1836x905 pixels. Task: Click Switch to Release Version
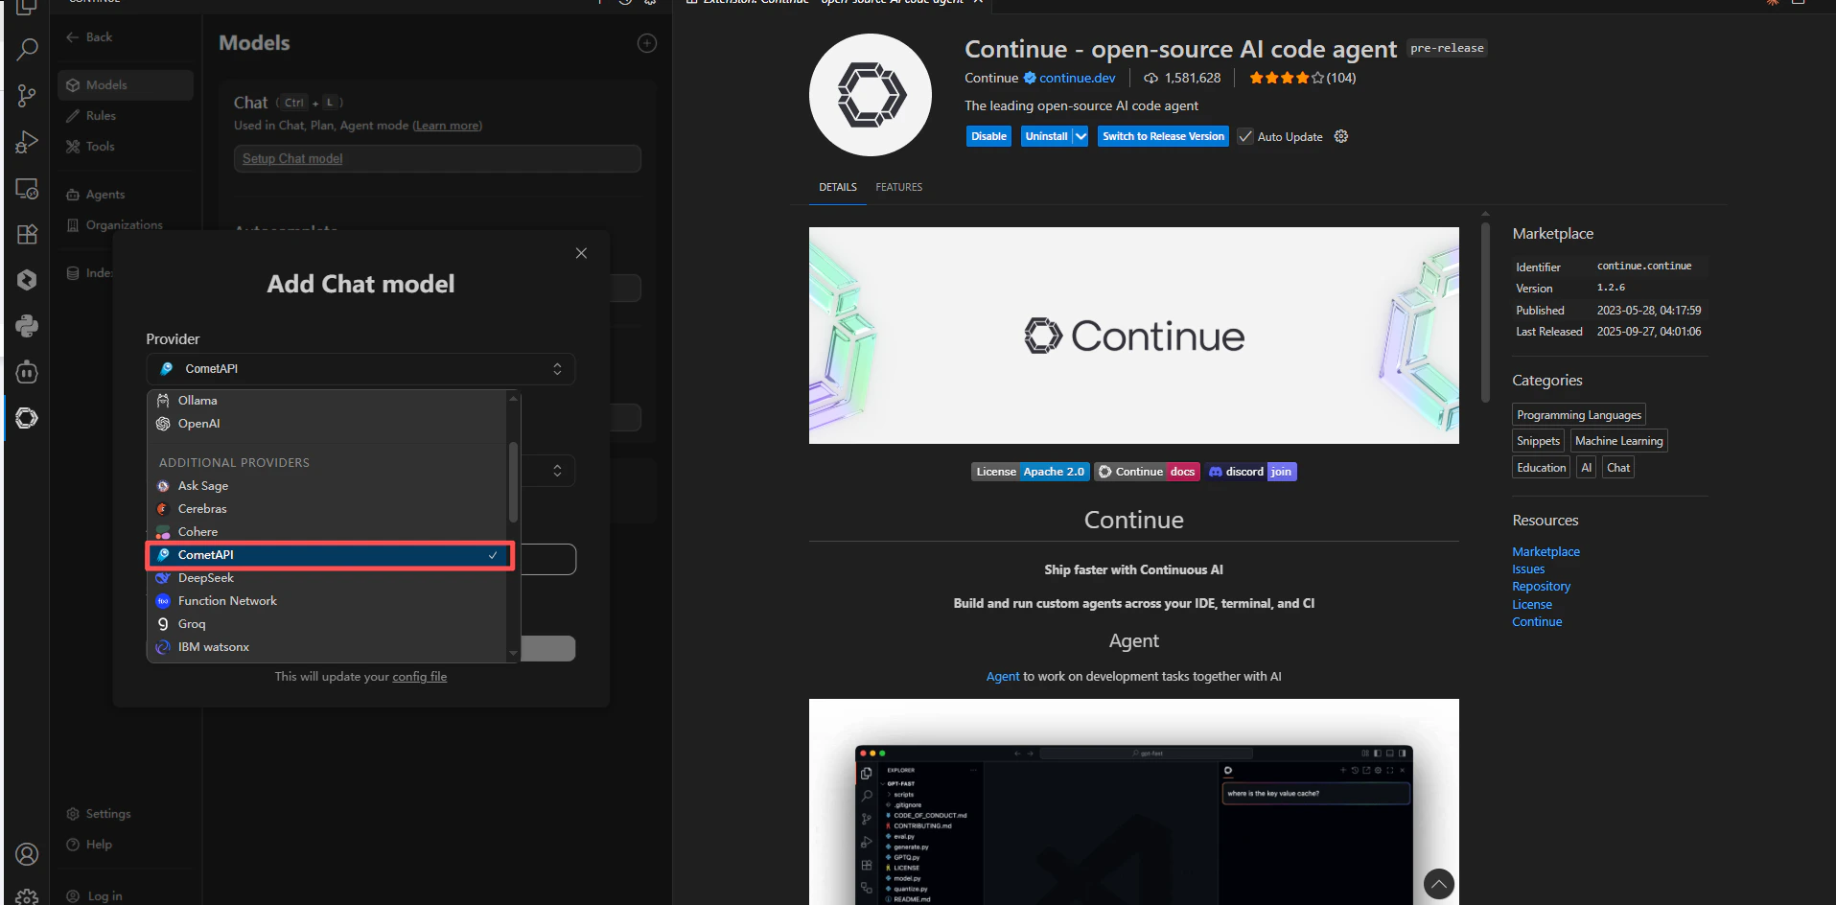pyautogui.click(x=1162, y=136)
